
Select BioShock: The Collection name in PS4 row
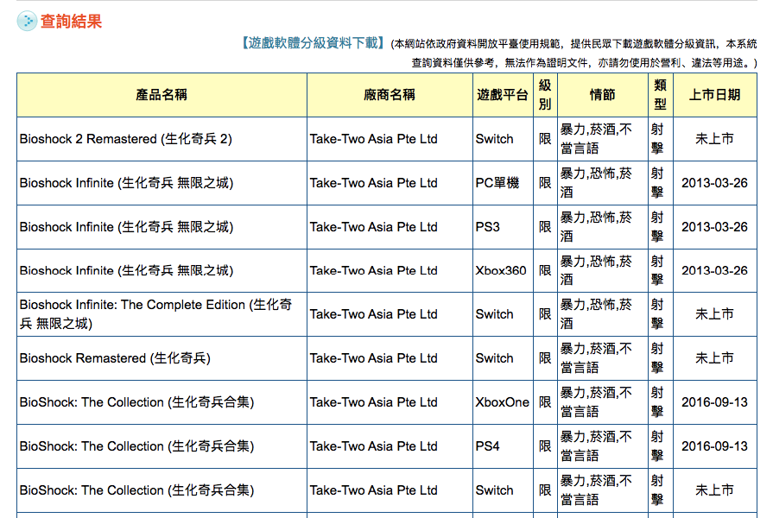pos(136,446)
